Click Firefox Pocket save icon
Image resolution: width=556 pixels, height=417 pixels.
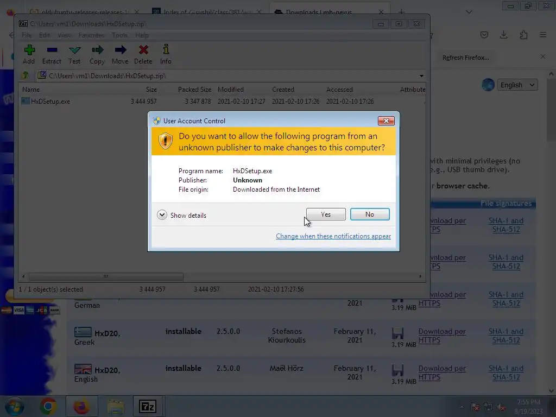click(484, 35)
